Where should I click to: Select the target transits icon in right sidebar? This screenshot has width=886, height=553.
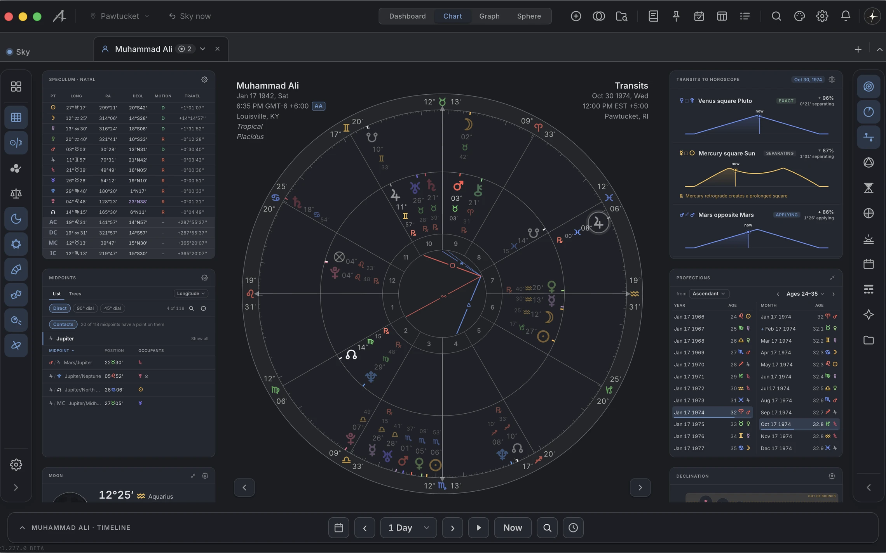[869, 86]
